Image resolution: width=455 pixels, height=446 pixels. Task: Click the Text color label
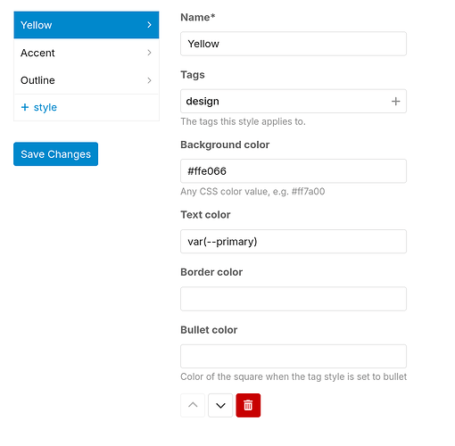pyautogui.click(x=205, y=215)
